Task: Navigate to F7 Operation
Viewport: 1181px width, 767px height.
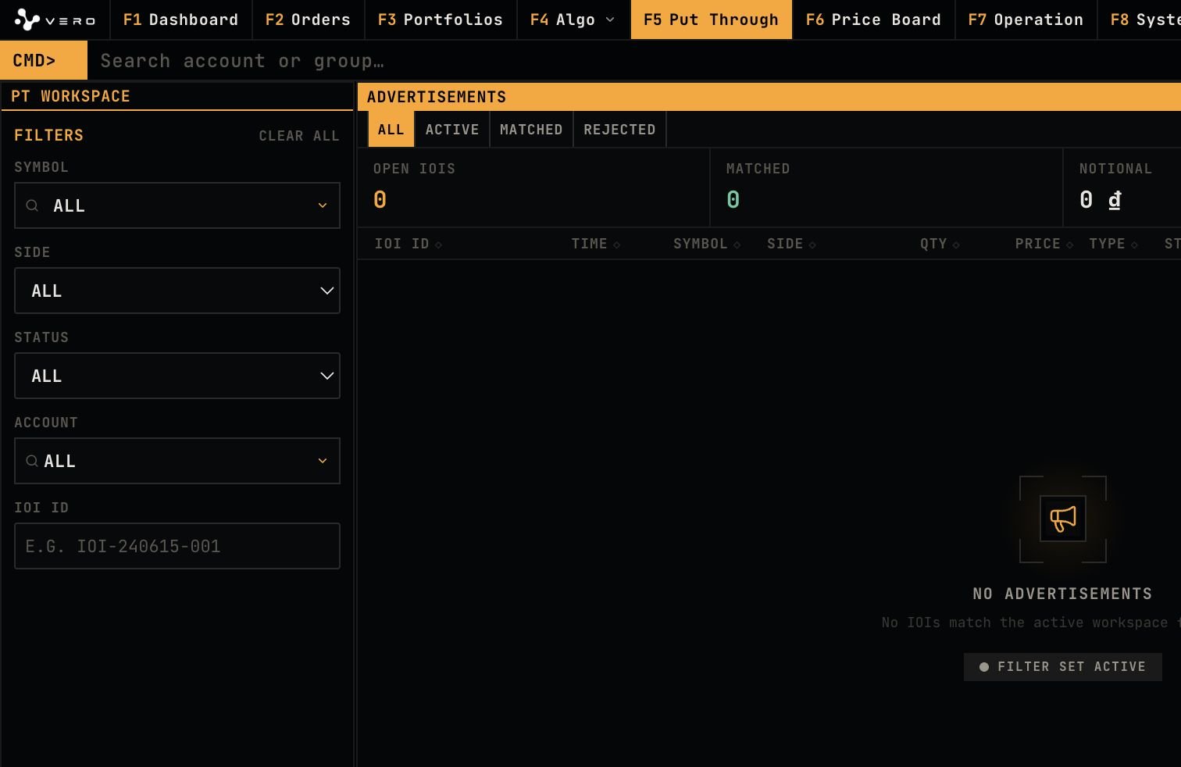Action: pos(1026,20)
